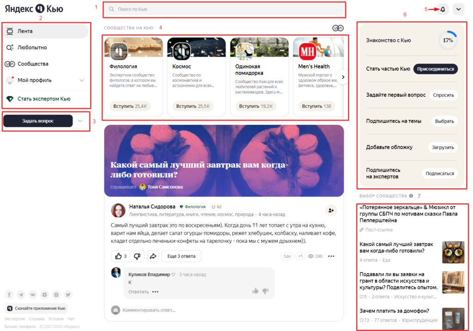This screenshot has height=331, width=473.
Task: Open notifications bell icon
Action: (443, 9)
